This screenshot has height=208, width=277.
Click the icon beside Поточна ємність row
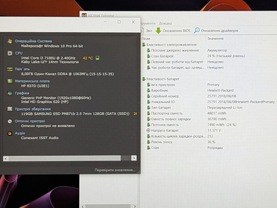pos(149,125)
